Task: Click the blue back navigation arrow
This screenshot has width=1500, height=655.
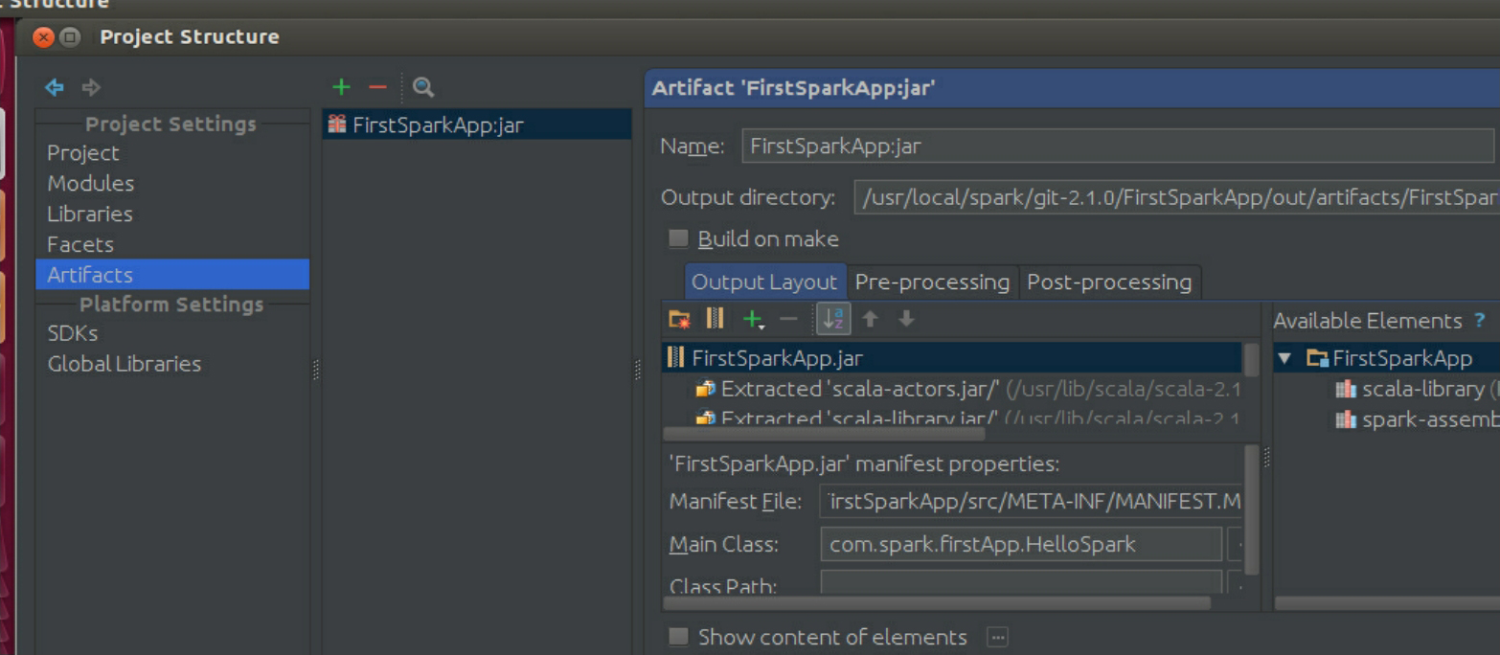Action: click(x=55, y=87)
